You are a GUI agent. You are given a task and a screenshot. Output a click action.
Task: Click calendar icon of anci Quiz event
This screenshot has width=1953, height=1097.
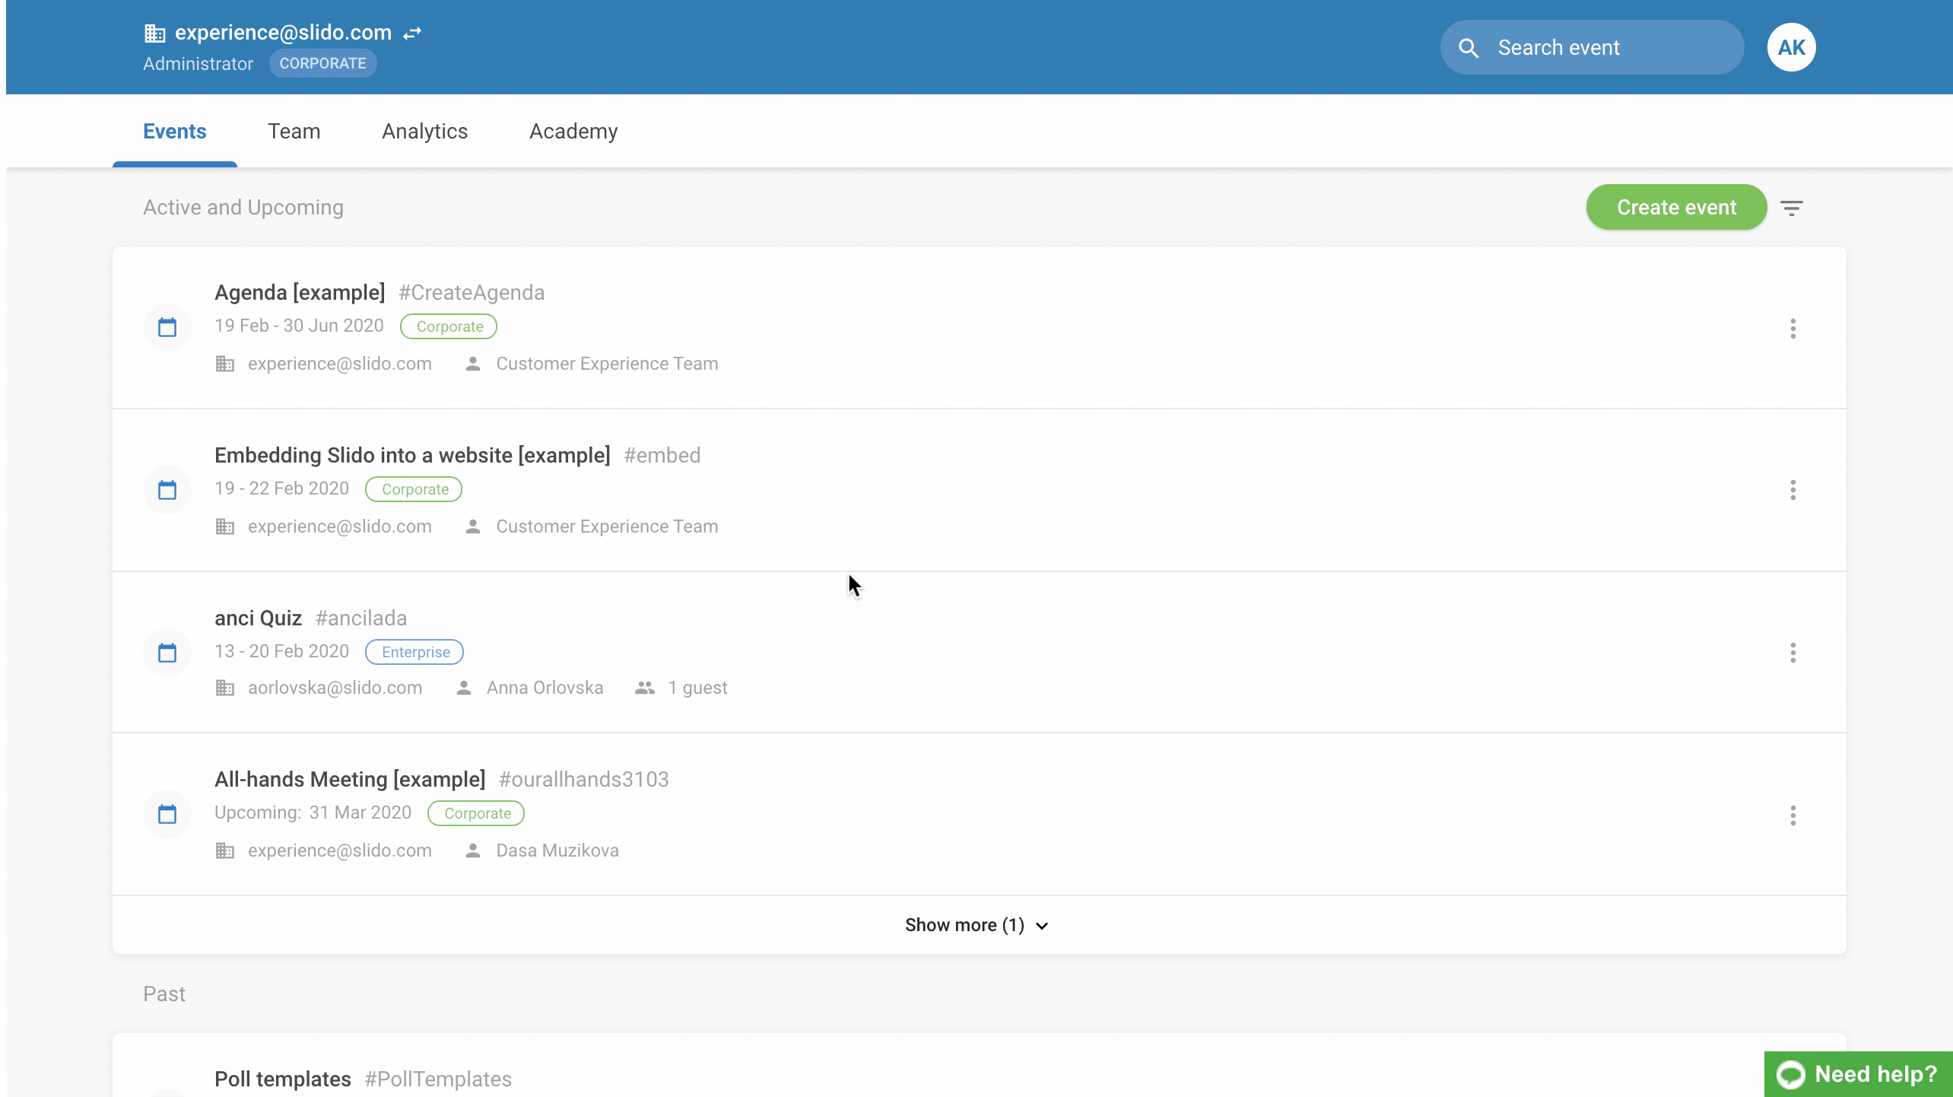click(x=167, y=653)
